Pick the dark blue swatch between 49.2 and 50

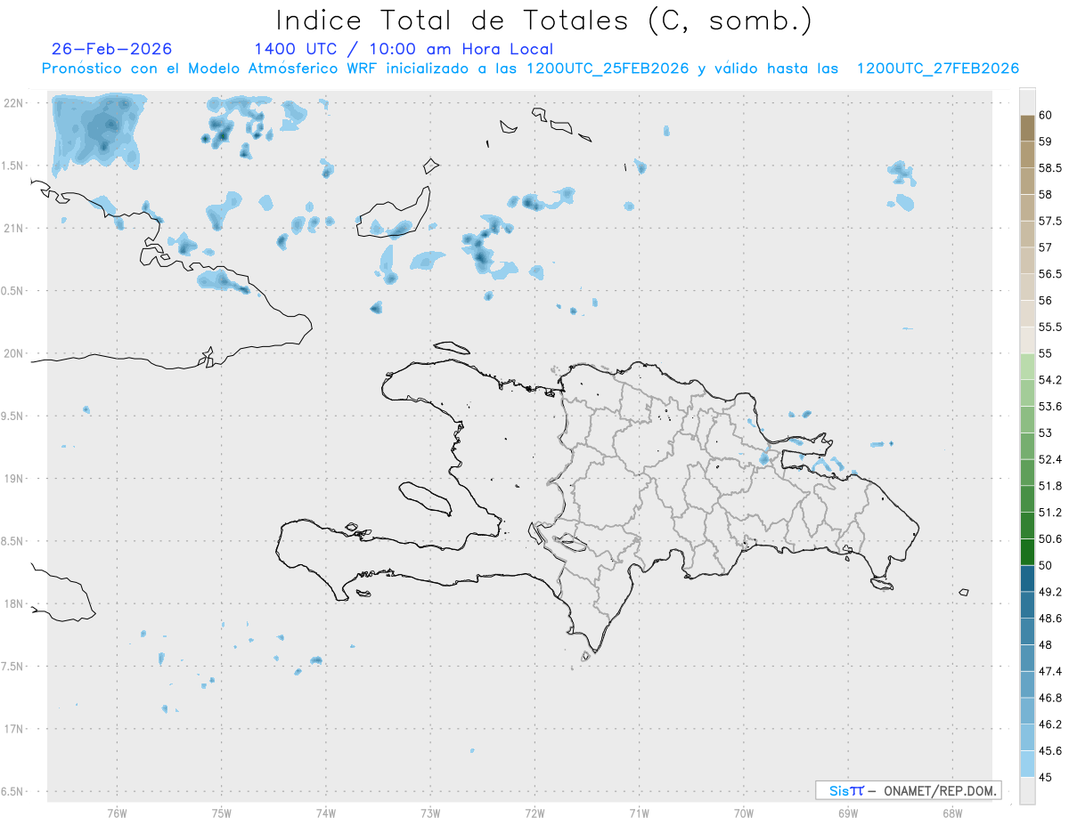1027,578
